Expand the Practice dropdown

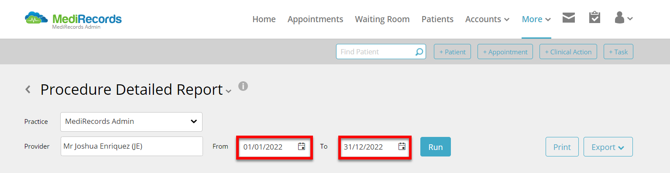click(131, 122)
